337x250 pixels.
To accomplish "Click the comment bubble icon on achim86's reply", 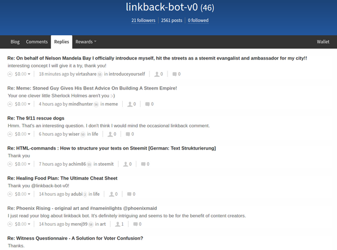I will click(143, 164).
